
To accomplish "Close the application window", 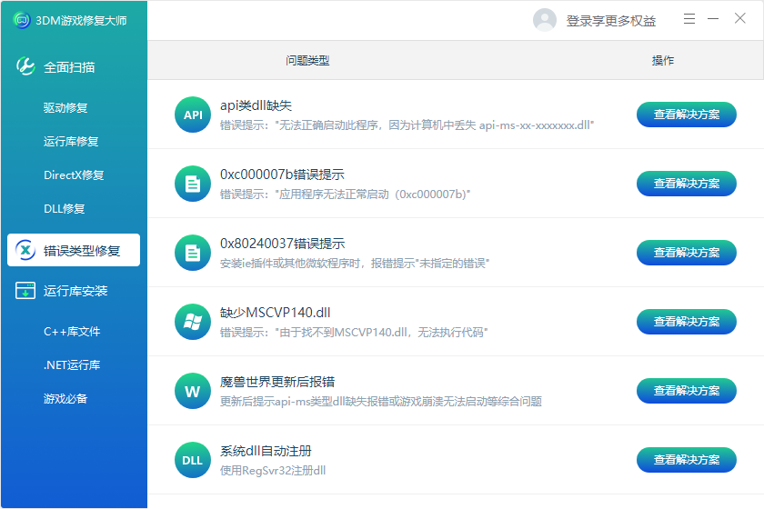I will pos(740,18).
